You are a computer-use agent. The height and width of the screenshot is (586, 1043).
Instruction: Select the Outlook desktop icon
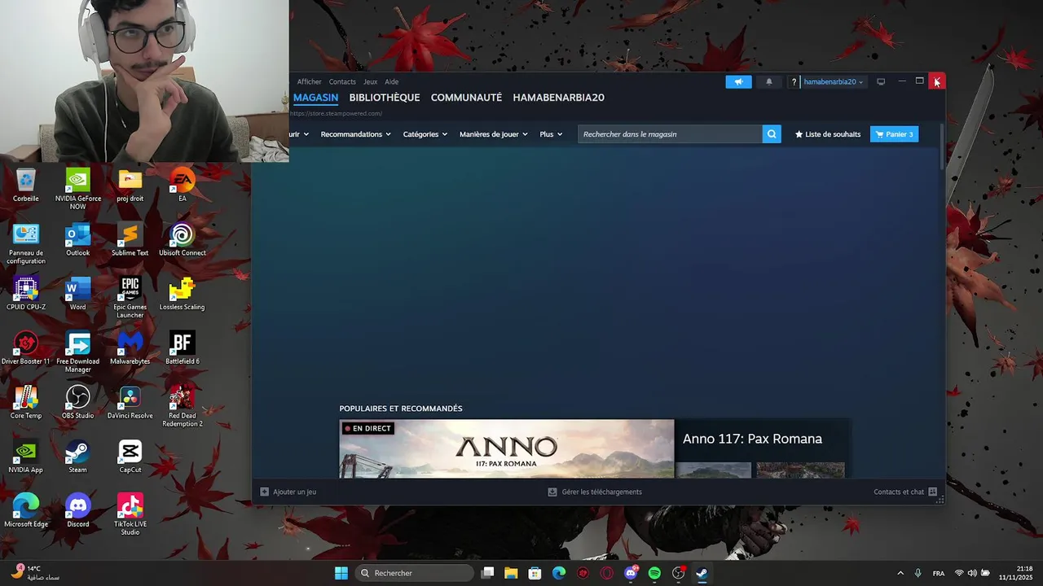(78, 240)
